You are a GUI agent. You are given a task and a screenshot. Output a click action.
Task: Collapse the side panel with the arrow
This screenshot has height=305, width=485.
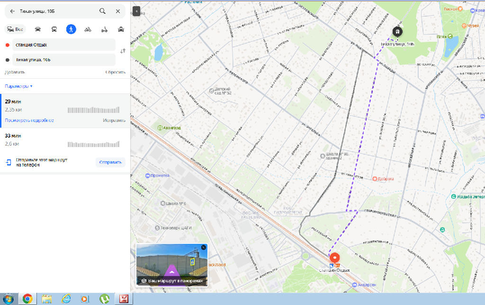coord(136,10)
